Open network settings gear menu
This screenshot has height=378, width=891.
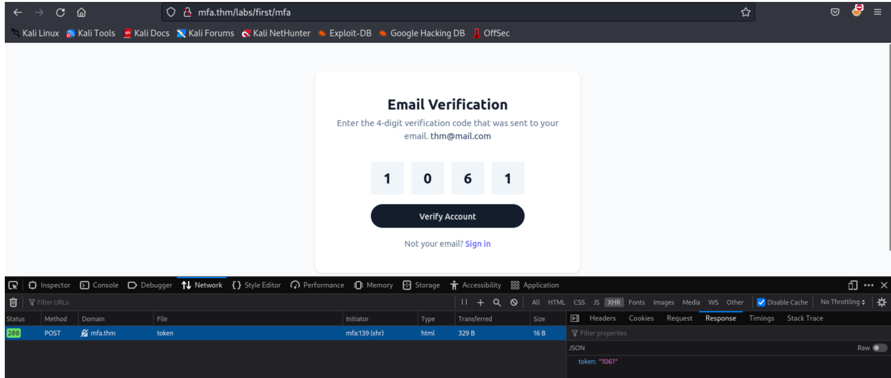point(882,303)
